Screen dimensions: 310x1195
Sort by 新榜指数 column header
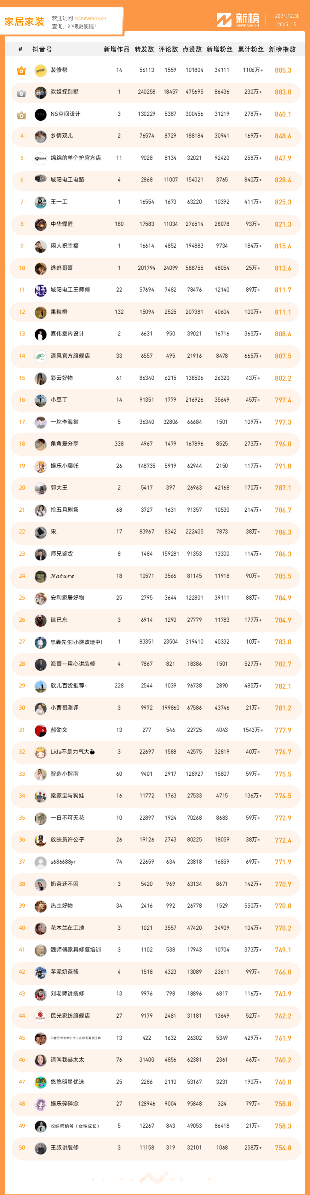282,49
